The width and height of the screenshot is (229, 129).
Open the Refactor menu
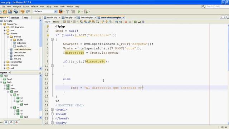pos(34,6)
